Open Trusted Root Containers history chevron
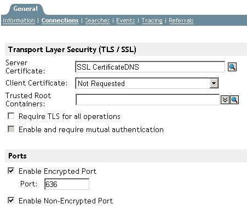The width and height of the screenshot is (247, 210). pyautogui.click(x=225, y=100)
